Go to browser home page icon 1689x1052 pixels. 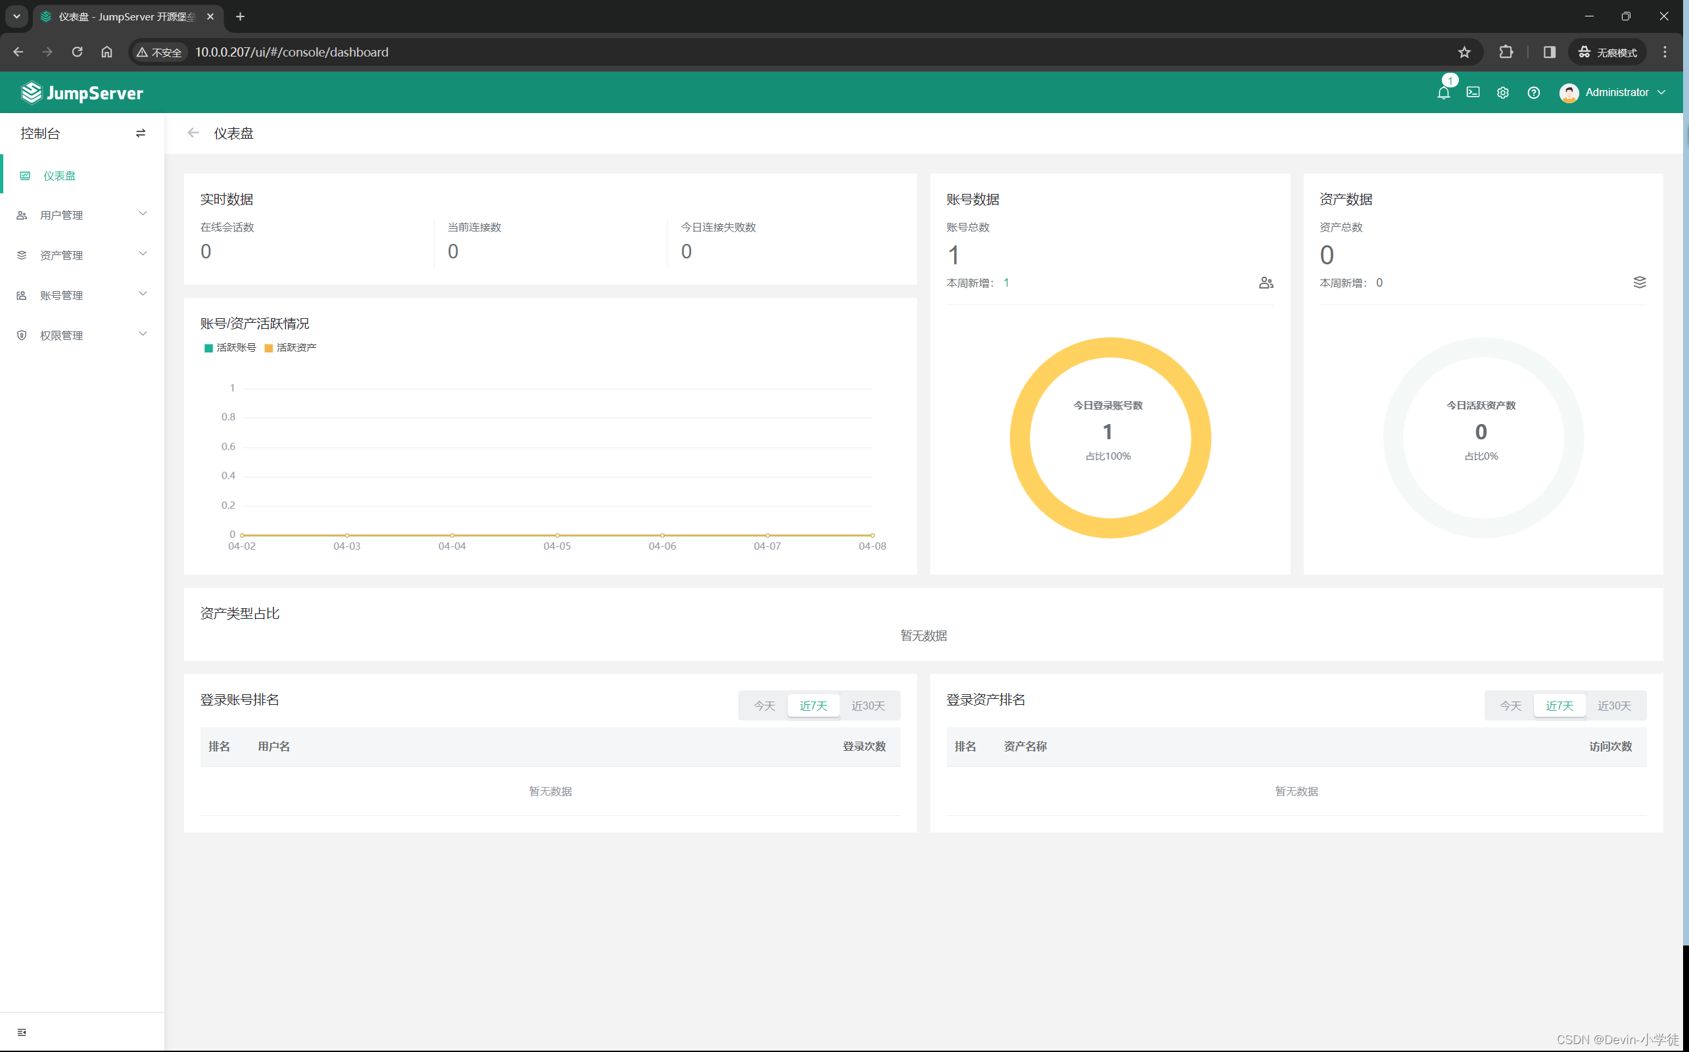[x=107, y=52]
